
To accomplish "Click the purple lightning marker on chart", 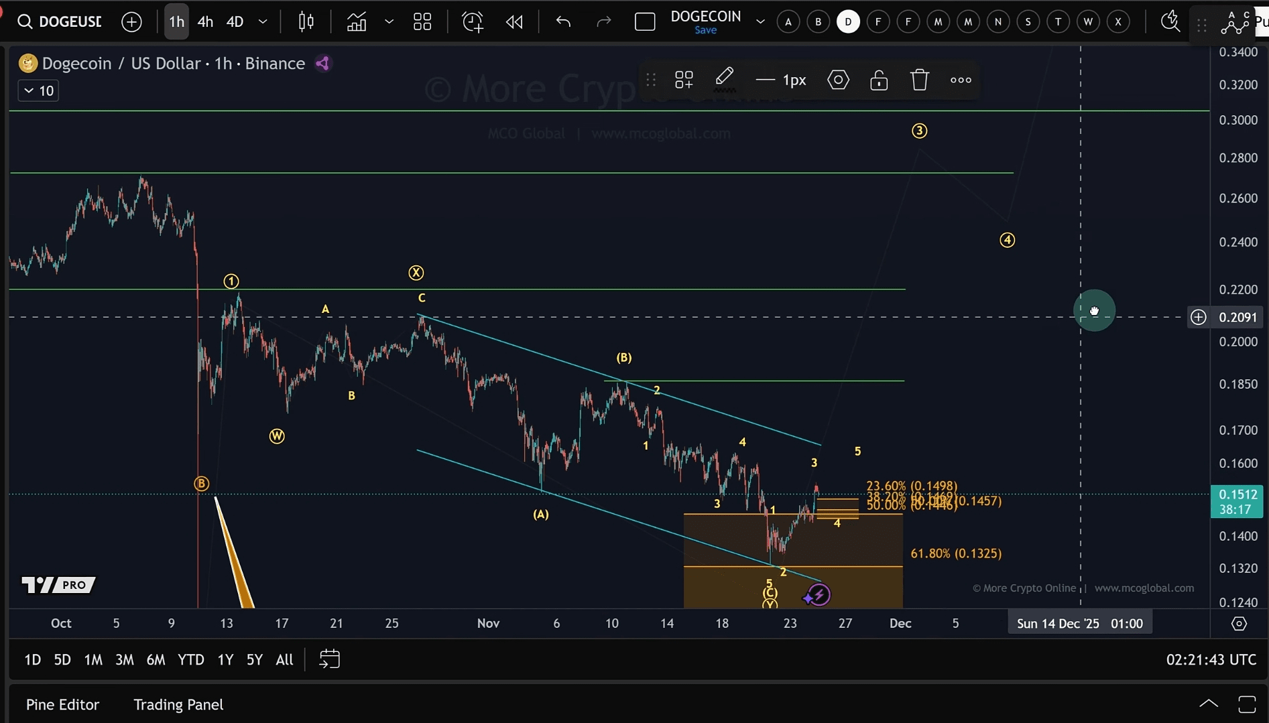I will click(819, 594).
